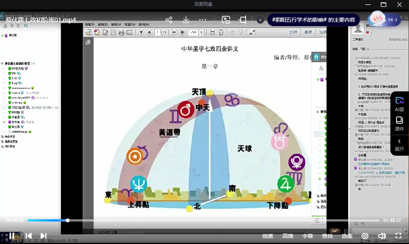
Task: Click the read mode expand arrows icon
Action: tap(252, 32)
